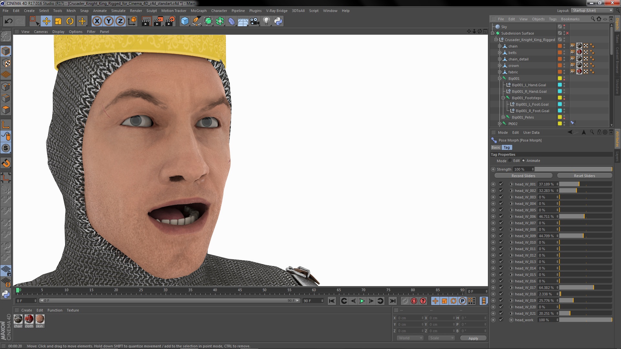Open the Deformer bend icon
Viewport: 621px width, 349px height.
[x=232, y=21]
